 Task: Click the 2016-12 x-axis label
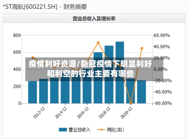tap(83, 113)
